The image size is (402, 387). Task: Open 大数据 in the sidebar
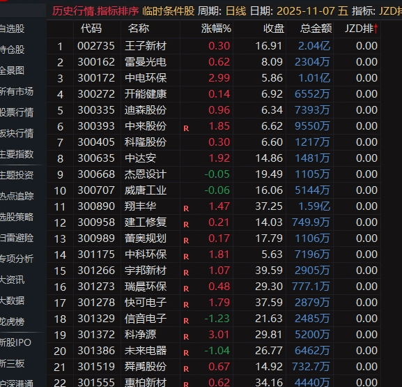(12, 301)
